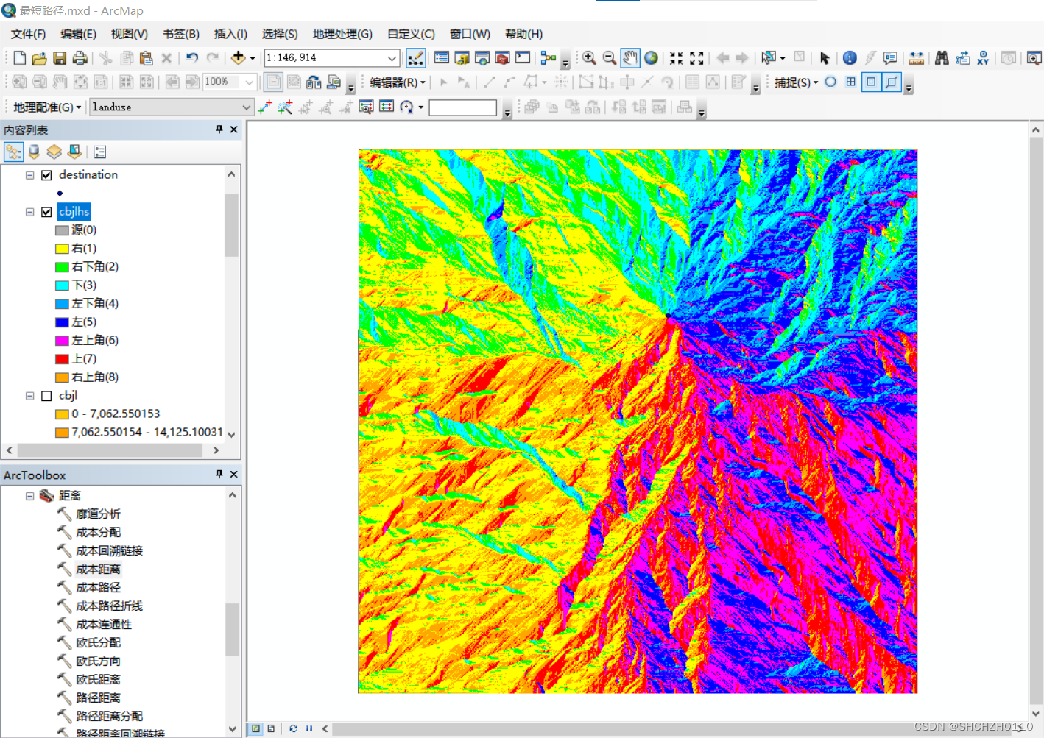Open the georeferencing link table icon
The image size is (1044, 738).
[x=387, y=107]
